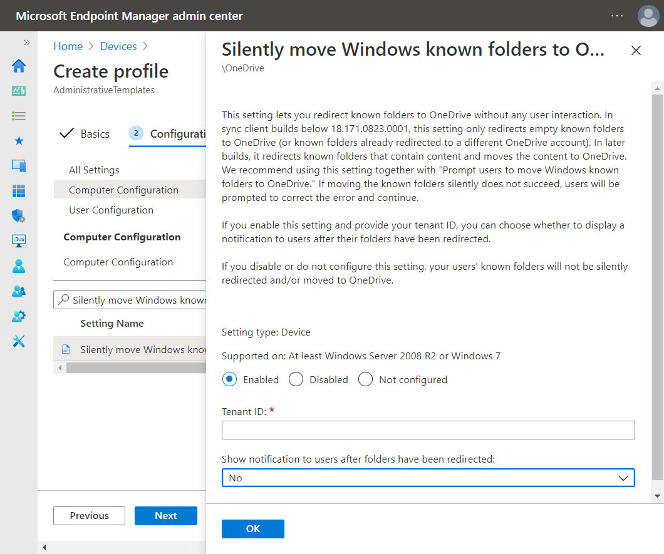Close the Silently move Windows known folders pane
This screenshot has height=554, width=664.
(636, 50)
